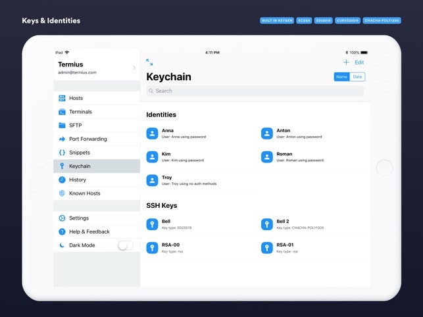Open Help & Feedback
The image size is (423, 317).
[89, 232]
